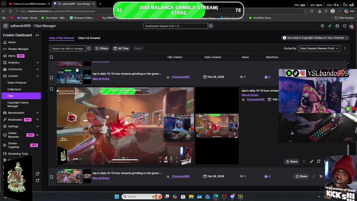Open new browser tab with plus button
The image size is (357, 201).
tap(100, 4)
